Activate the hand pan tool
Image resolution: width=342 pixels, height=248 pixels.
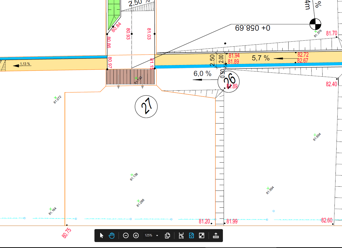coord(112,236)
